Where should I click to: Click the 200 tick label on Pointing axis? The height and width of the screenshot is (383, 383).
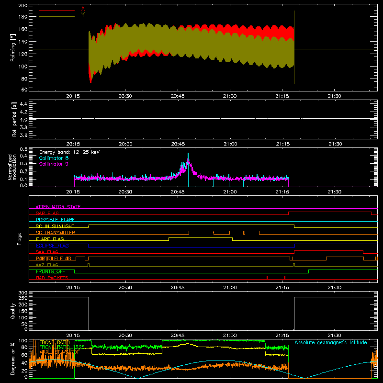(x=23, y=5)
